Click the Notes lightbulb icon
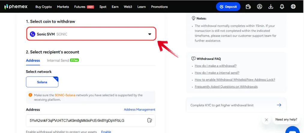The image size is (304, 133). pos(194,18)
